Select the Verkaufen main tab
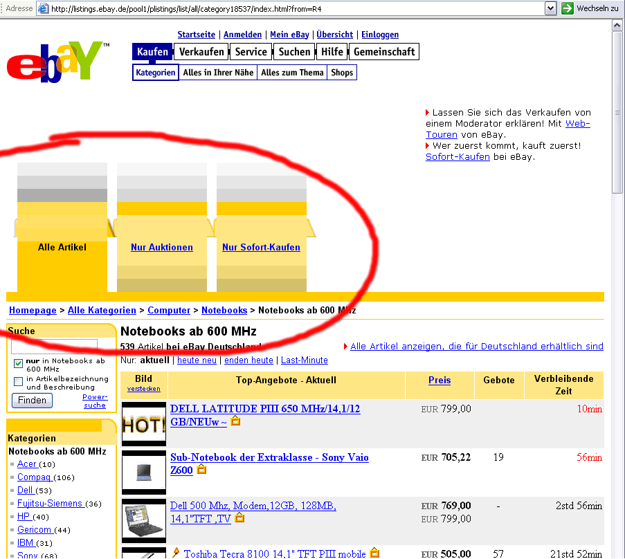 [201, 52]
